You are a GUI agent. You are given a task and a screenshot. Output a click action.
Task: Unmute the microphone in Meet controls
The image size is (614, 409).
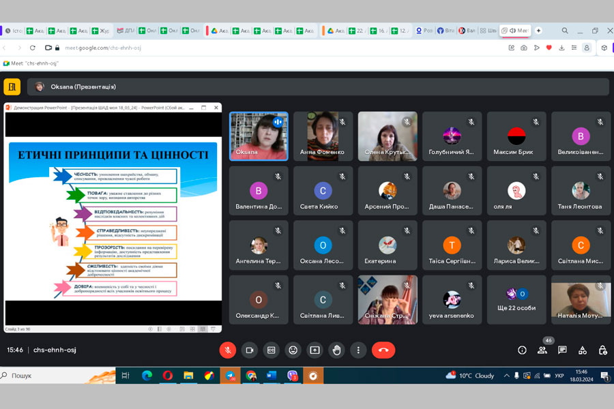tap(228, 350)
